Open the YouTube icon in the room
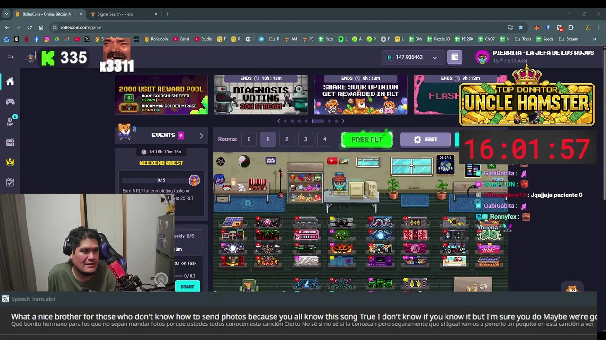Viewport: 606px width, 340px height. [332, 161]
